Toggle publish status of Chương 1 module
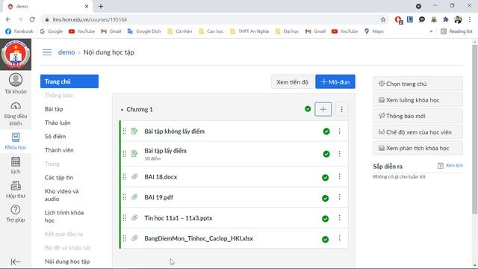478x269 pixels. click(308, 109)
